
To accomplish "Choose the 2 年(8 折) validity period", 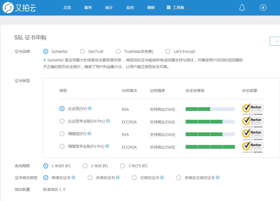I will click(85, 166).
